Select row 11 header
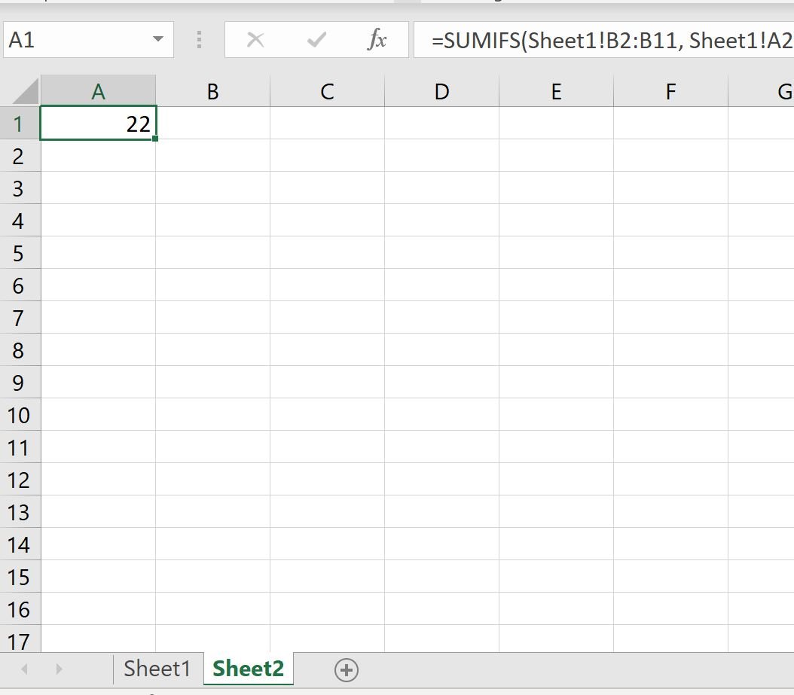Screen dimensions: 794x695 20,447
